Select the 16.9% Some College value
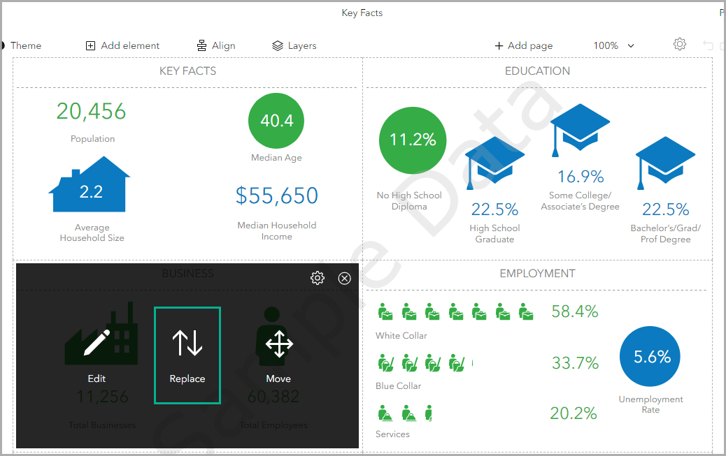726x456 pixels. click(580, 176)
